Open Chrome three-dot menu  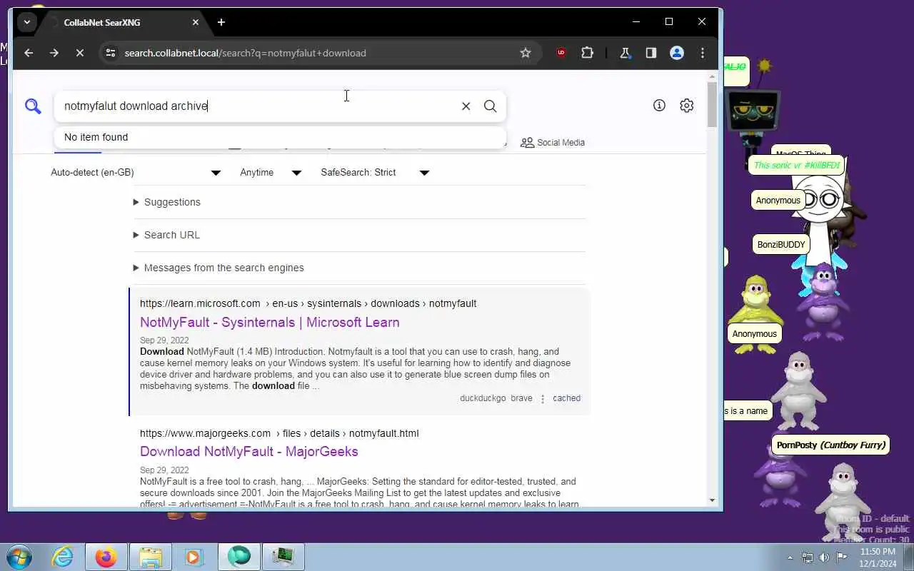click(703, 53)
